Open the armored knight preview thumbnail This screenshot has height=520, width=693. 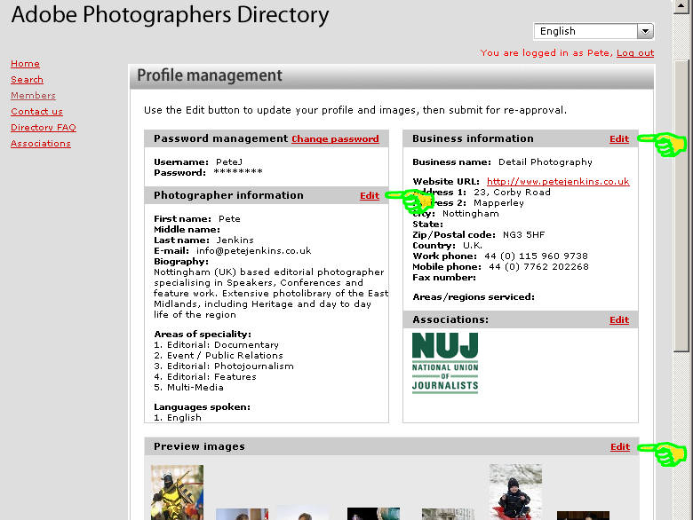177,492
